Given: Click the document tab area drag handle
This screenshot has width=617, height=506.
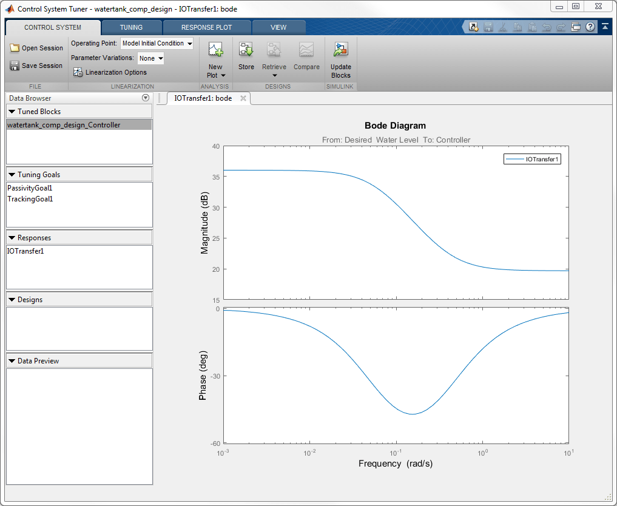Looking at the screenshot, I should [160, 98].
